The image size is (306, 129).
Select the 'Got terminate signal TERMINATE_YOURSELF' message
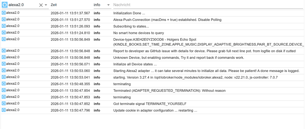150,104
